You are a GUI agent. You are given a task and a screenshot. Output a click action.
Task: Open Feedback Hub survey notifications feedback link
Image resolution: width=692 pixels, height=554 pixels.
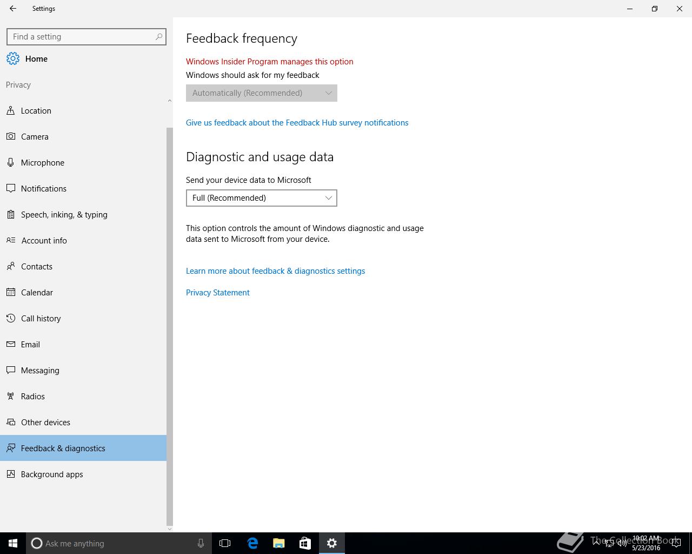(x=297, y=123)
